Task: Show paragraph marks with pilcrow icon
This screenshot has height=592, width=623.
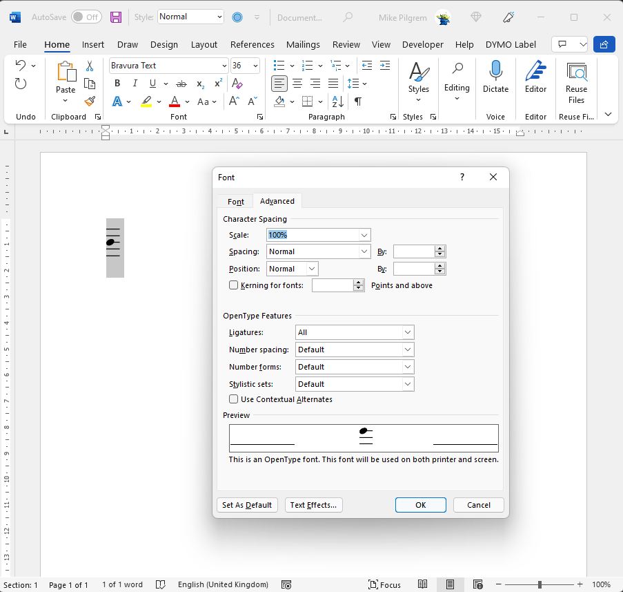Action: click(x=358, y=102)
